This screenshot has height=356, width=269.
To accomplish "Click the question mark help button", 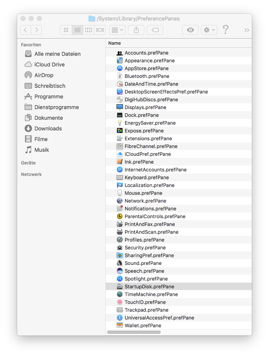I will pyautogui.click(x=226, y=30).
